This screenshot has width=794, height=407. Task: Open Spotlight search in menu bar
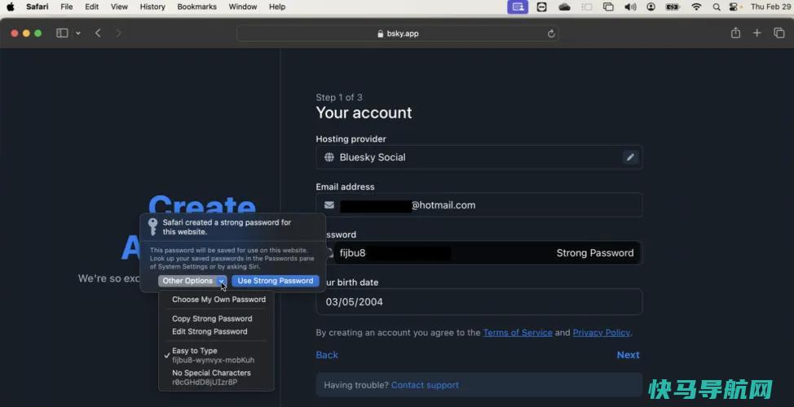point(716,7)
